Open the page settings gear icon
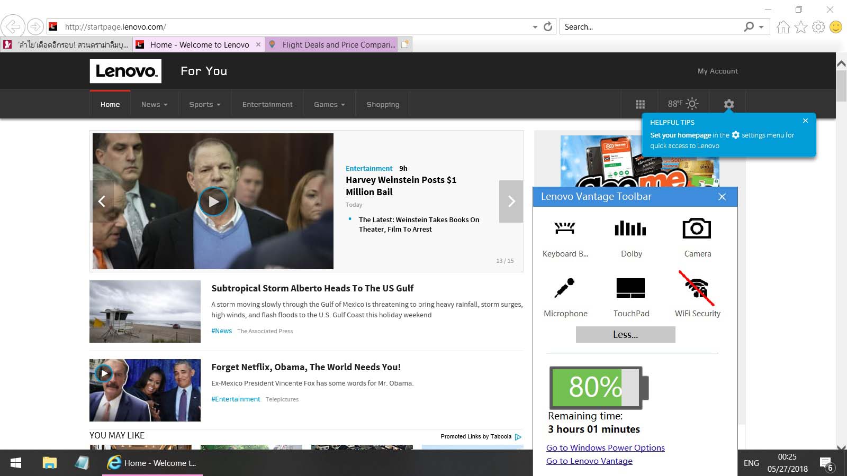 729,104
